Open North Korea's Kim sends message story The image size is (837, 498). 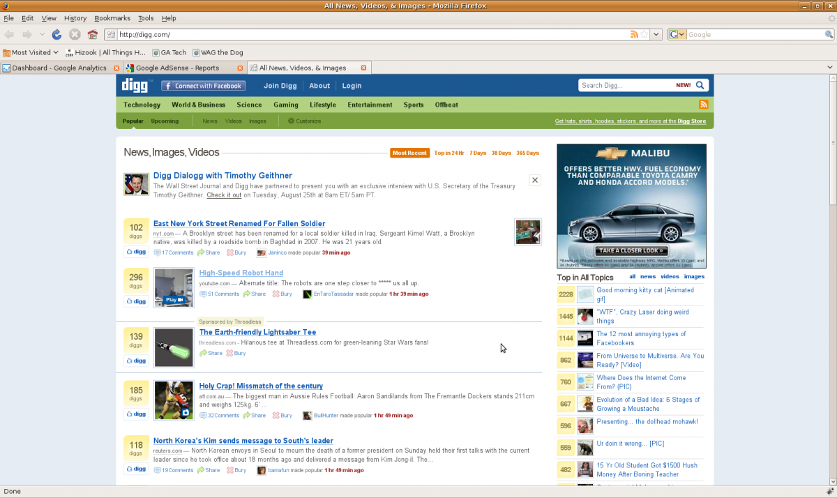pyautogui.click(x=243, y=441)
